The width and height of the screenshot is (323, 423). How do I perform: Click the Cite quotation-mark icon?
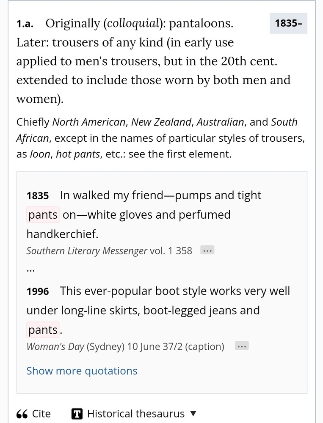coord(22,414)
